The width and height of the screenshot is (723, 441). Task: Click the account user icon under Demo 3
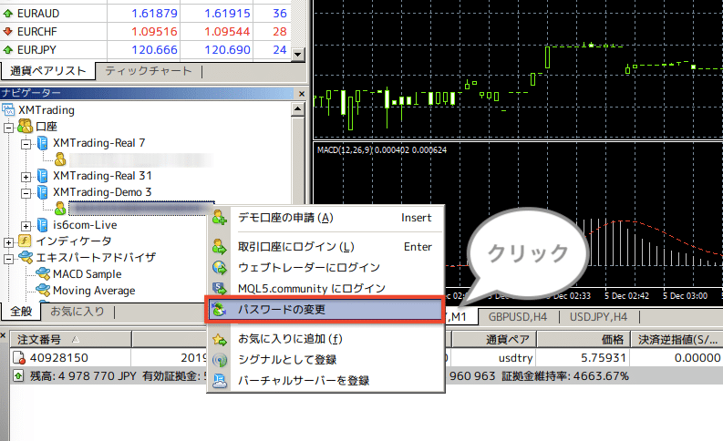click(x=60, y=209)
